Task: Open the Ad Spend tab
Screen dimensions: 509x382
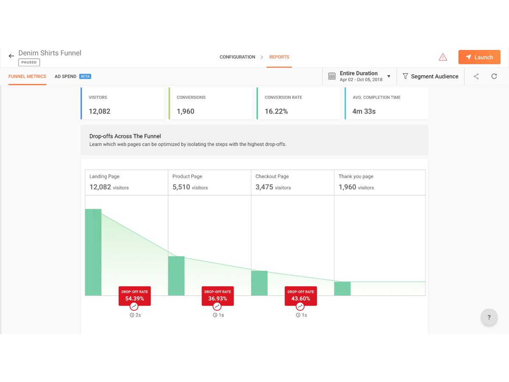Action: point(65,76)
